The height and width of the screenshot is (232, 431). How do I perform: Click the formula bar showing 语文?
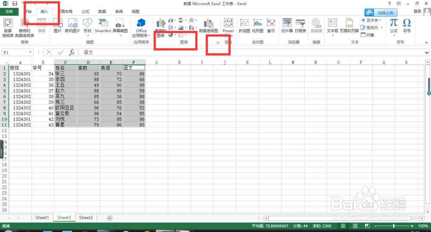pos(251,53)
